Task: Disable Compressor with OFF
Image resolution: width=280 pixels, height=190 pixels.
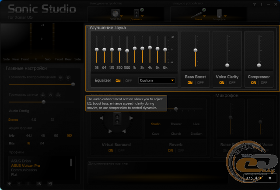Action: (x=264, y=83)
